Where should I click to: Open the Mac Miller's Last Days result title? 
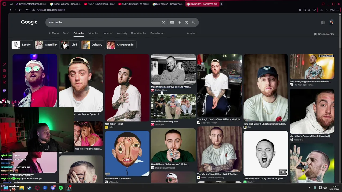[x=171, y=87]
